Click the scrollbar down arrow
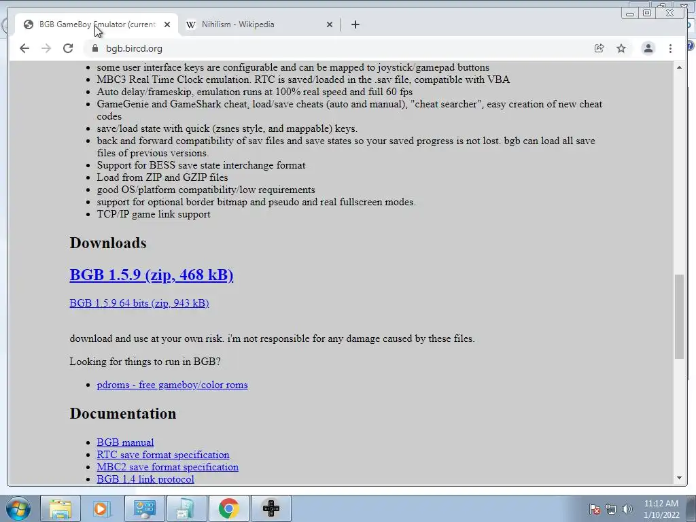This screenshot has width=696, height=522. pos(679,478)
